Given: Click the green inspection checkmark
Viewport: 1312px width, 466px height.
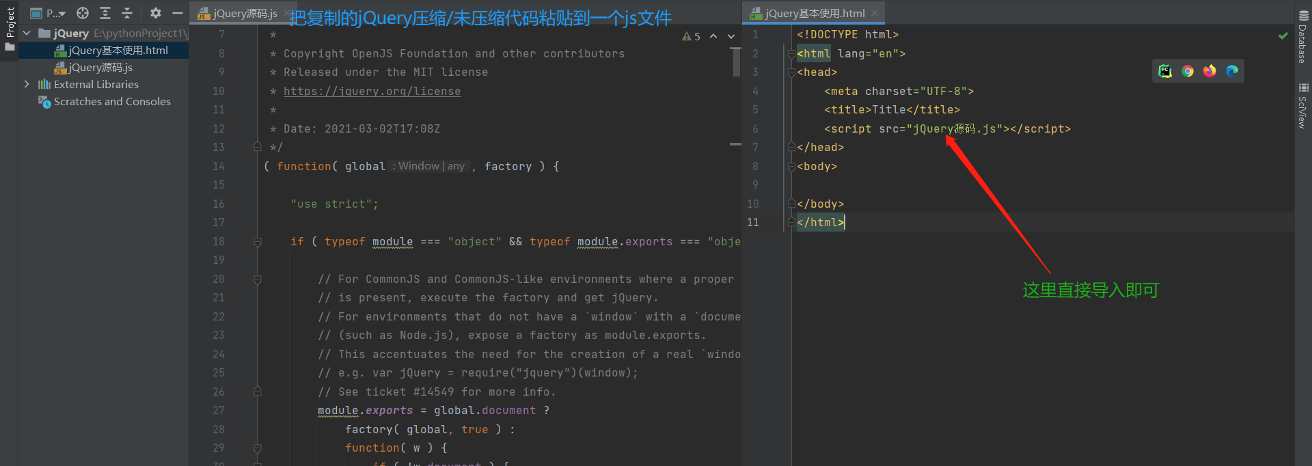Looking at the screenshot, I should point(1283,36).
